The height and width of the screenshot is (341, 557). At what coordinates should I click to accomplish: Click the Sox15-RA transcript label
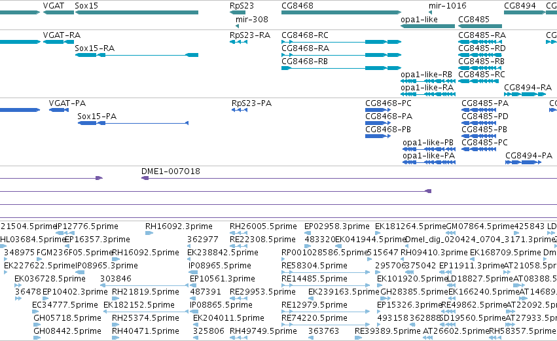point(94,48)
